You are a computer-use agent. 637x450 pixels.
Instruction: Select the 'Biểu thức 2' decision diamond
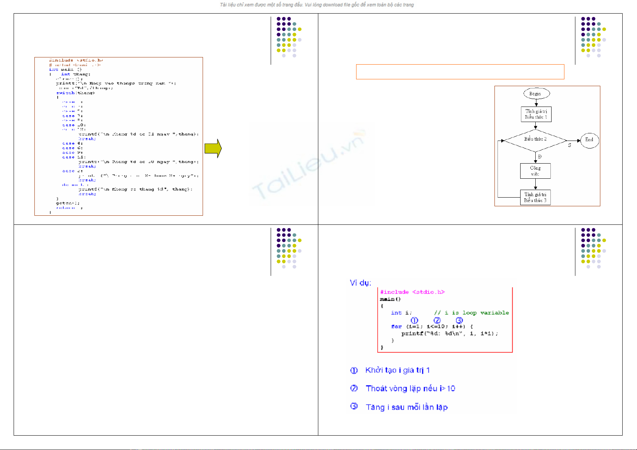pyautogui.click(x=535, y=140)
